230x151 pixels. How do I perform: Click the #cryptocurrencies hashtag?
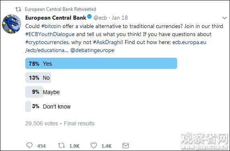(47, 42)
